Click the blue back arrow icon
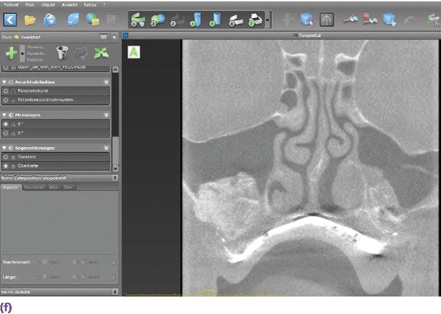This screenshot has height=314, width=441. [x=10, y=20]
